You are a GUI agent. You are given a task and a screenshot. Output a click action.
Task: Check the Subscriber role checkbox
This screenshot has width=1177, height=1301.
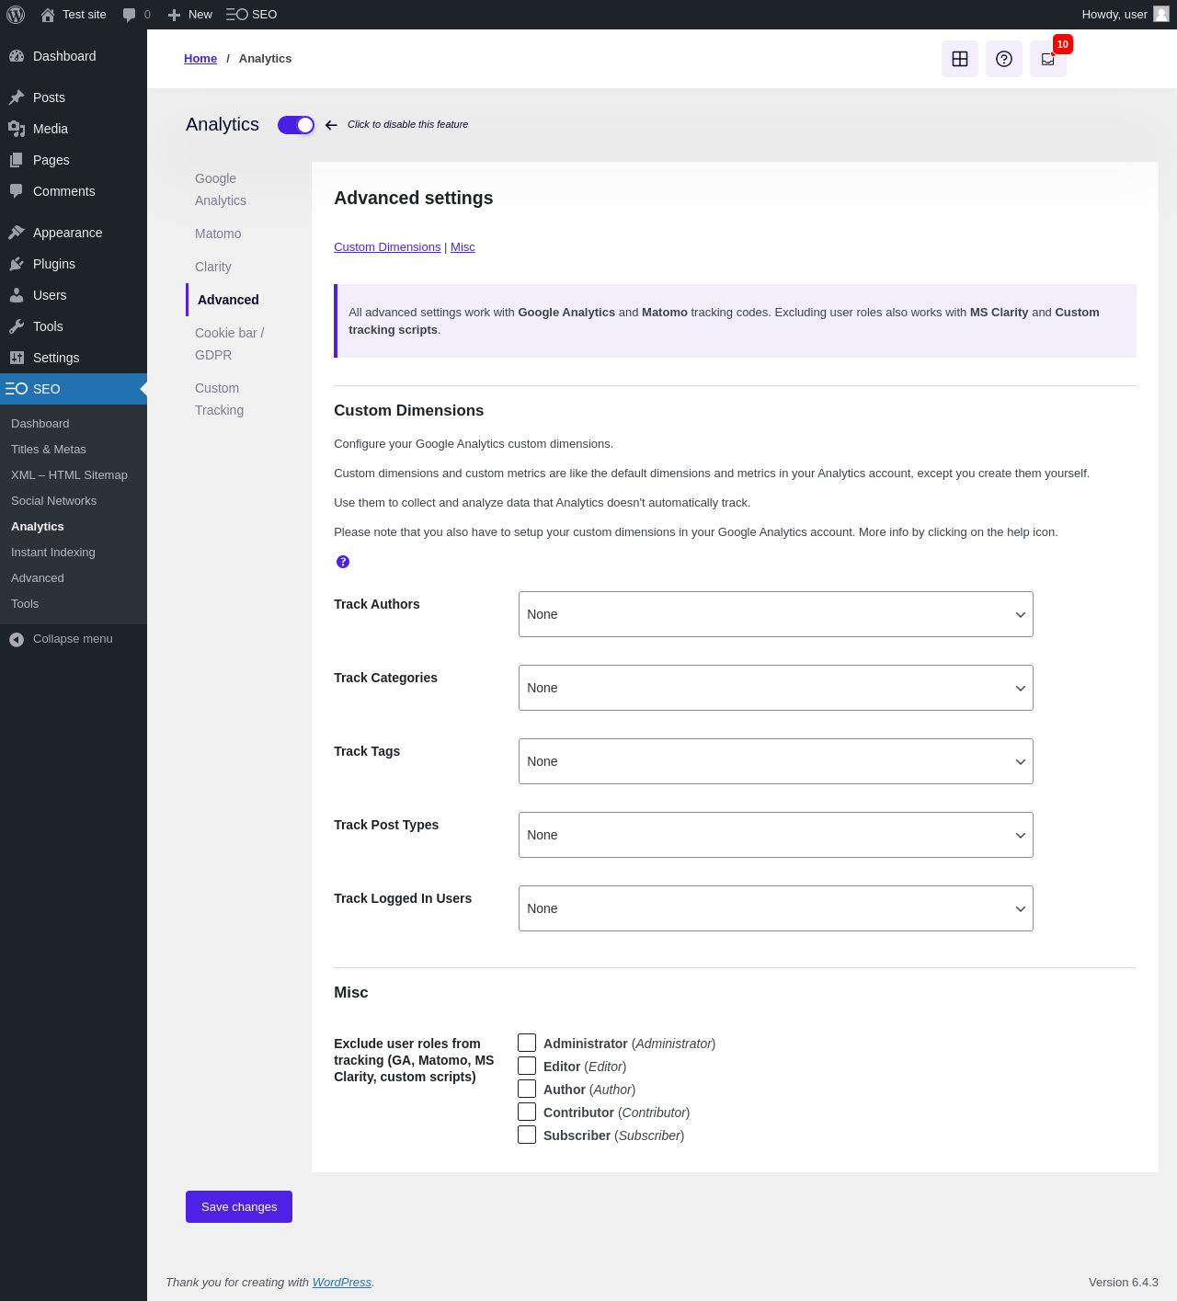(527, 1135)
